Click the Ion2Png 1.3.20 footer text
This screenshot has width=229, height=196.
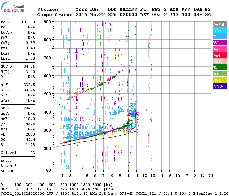pos(213,194)
